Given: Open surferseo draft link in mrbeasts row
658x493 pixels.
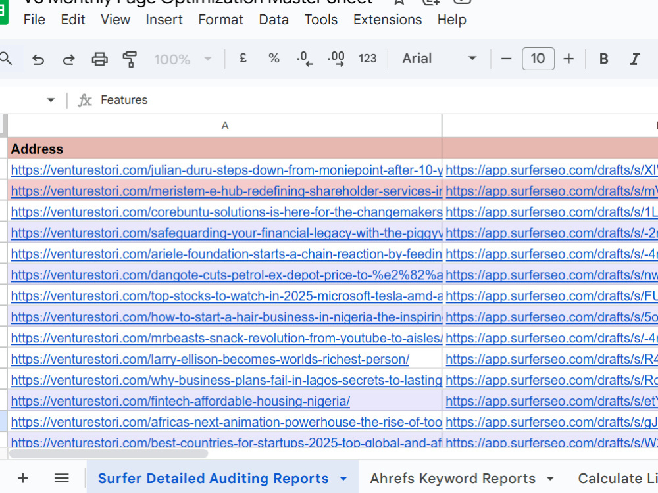Looking at the screenshot, I should (551, 338).
